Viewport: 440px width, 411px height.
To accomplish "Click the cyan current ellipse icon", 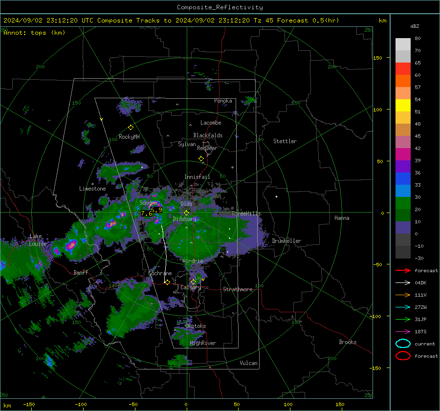I will (x=403, y=344).
